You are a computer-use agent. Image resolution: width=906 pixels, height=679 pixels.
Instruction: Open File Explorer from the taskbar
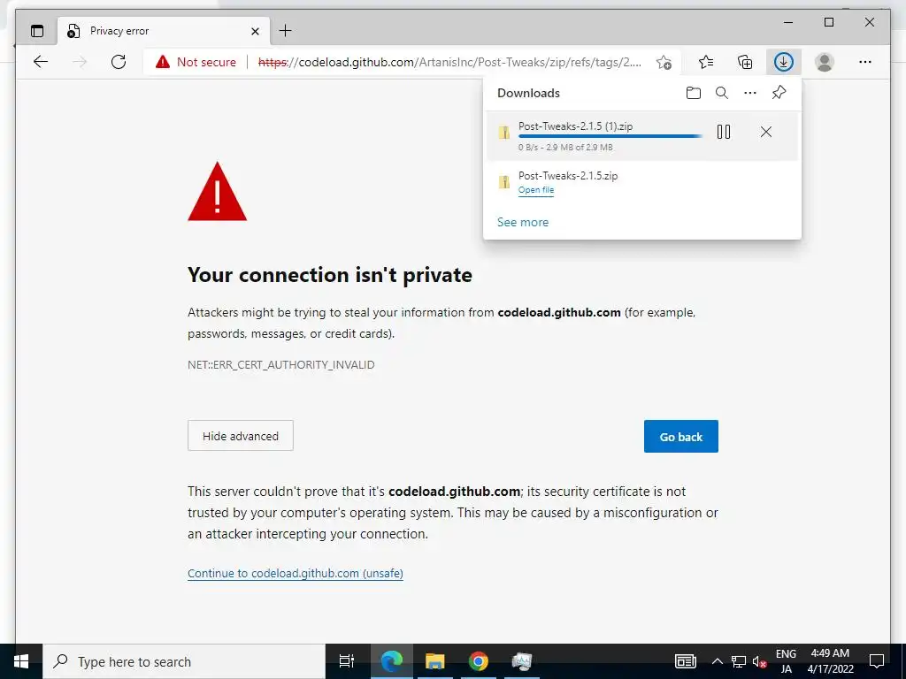pos(435,661)
